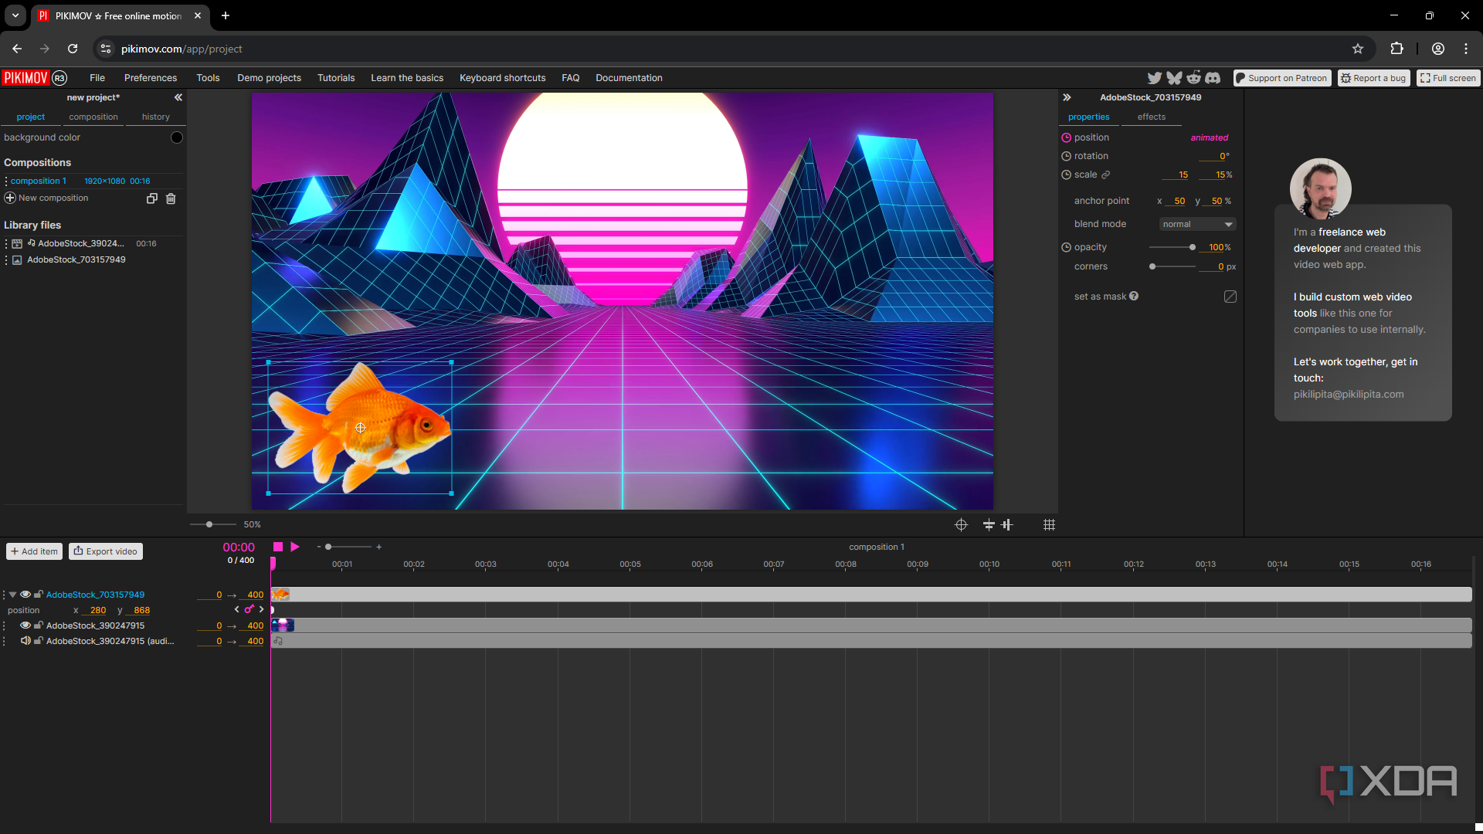Screen dimensions: 1483x834
Task: Zoom out timeline with minus sign
Action: 318,547
